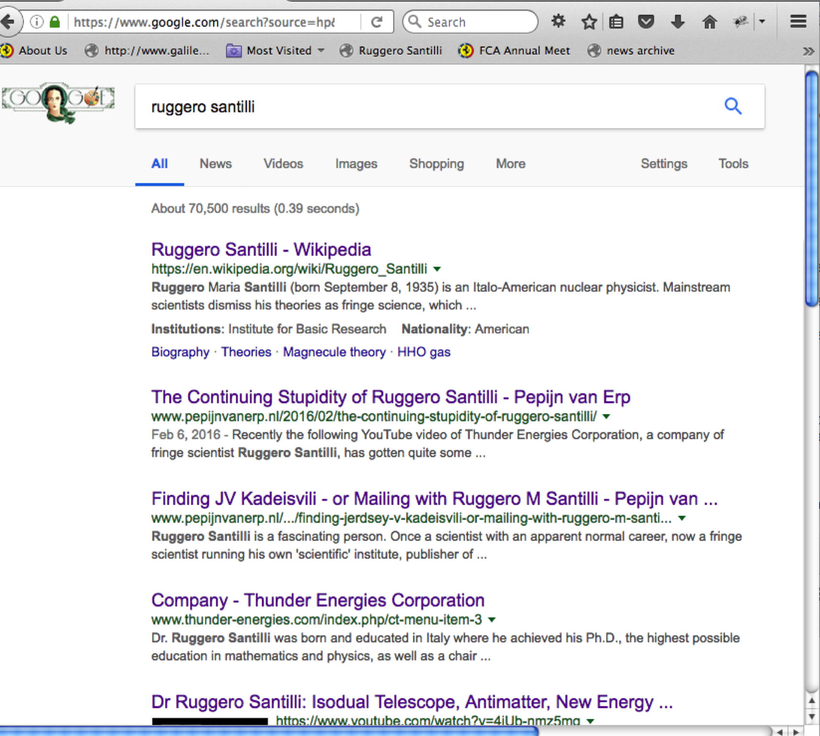Screen dimensions: 820x736
Task: Click the vertical scrollbar thumb
Action: (x=812, y=188)
